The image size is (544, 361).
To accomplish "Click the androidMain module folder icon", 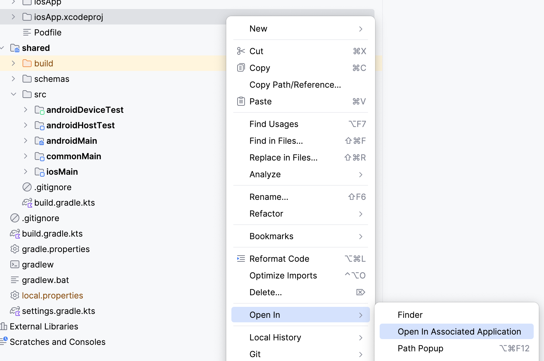I will [39, 141].
